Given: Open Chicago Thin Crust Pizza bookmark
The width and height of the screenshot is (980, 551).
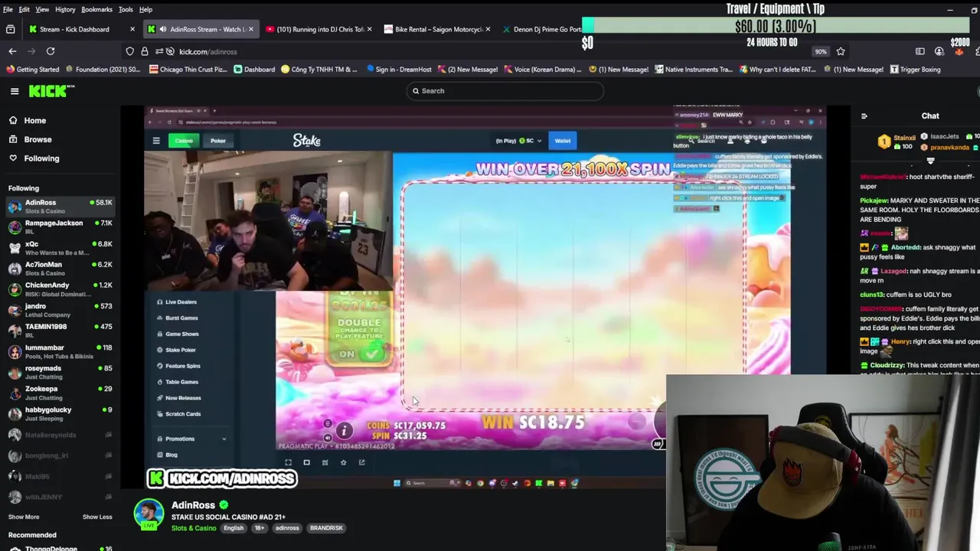Looking at the screenshot, I should tap(188, 70).
